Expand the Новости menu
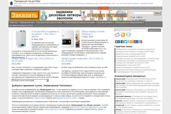The height and width of the screenshot is (114, 171). pyautogui.click(x=14, y=22)
